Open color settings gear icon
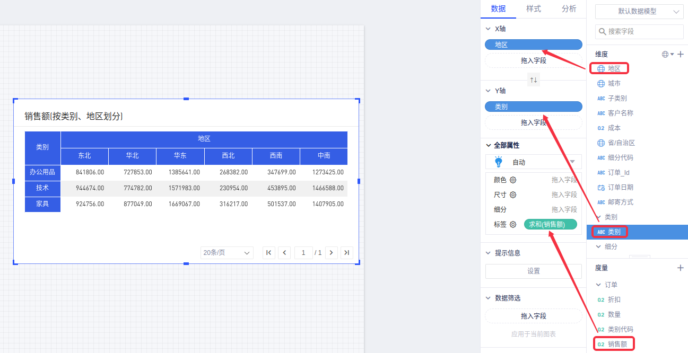Image resolution: width=688 pixels, height=353 pixels. coord(513,180)
